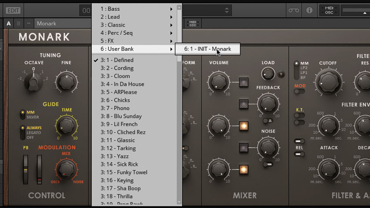The image size is (370, 208).
Task: Select snapshot bank B
Action: (19, 23)
